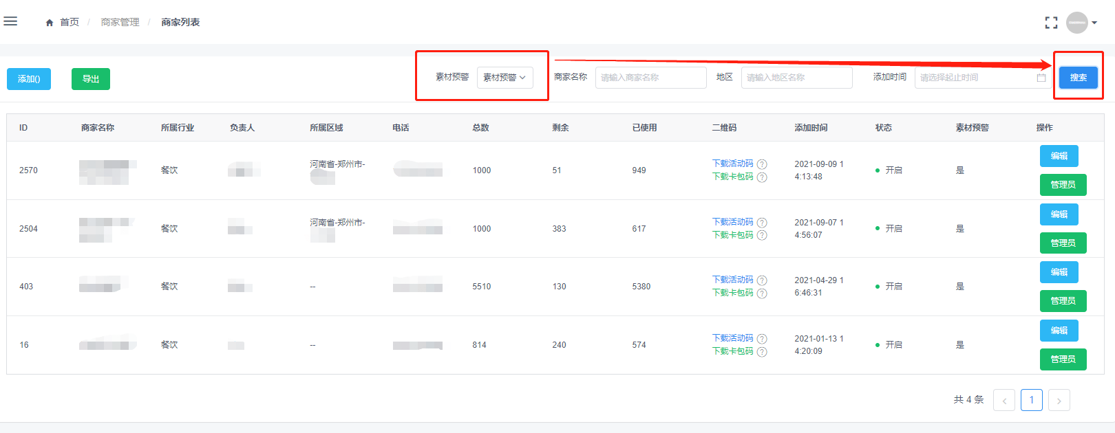Click the blue 搜索 button
This screenshot has width=1115, height=433.
point(1078,78)
